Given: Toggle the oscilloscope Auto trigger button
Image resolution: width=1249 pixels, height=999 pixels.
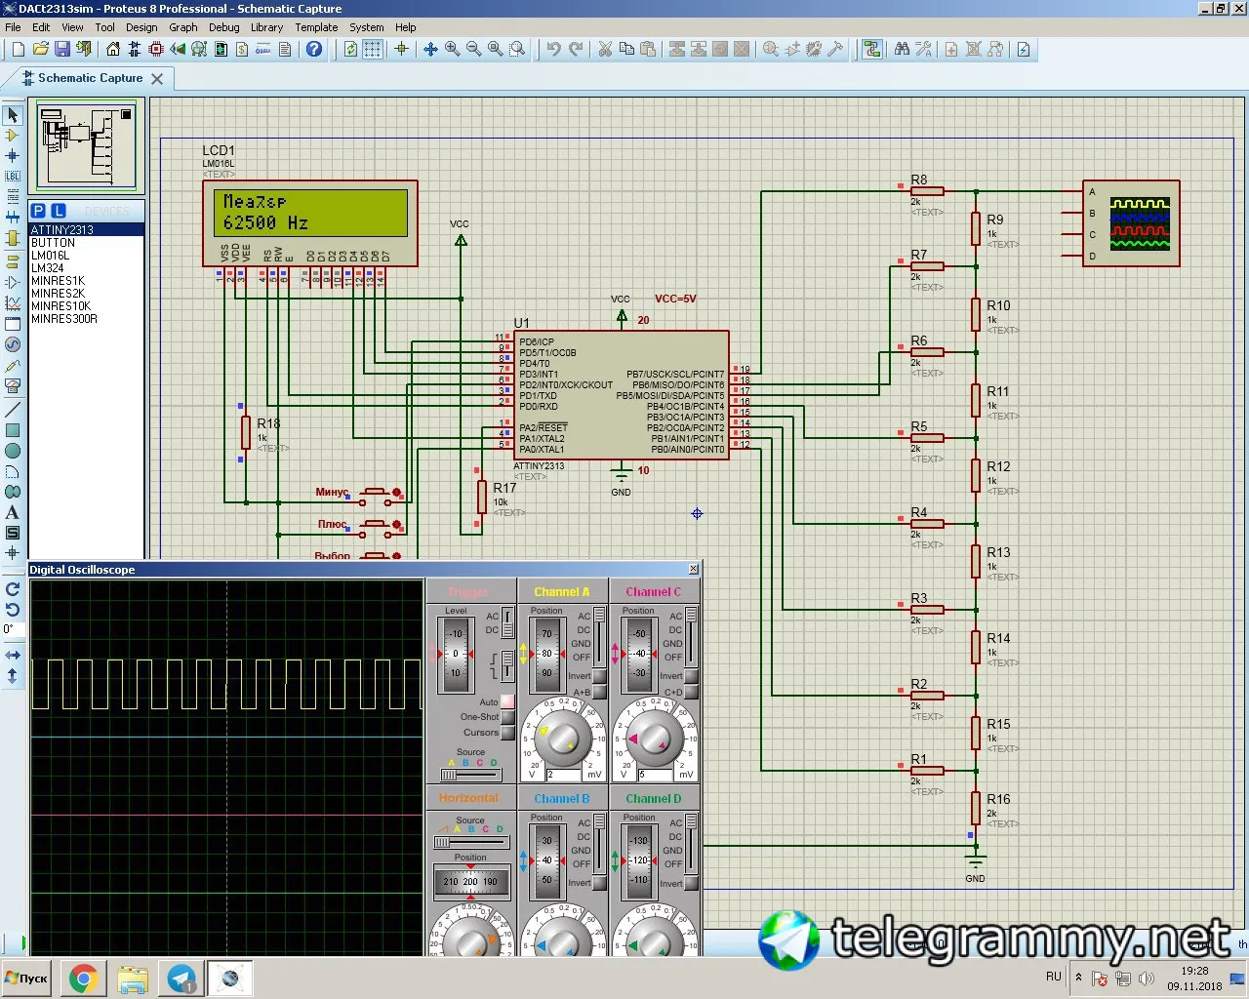Looking at the screenshot, I should click(507, 701).
